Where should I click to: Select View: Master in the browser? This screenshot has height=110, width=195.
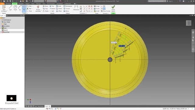(6, 22)
